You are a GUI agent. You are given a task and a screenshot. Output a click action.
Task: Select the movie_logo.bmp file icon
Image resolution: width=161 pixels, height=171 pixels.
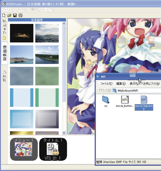[144, 99]
